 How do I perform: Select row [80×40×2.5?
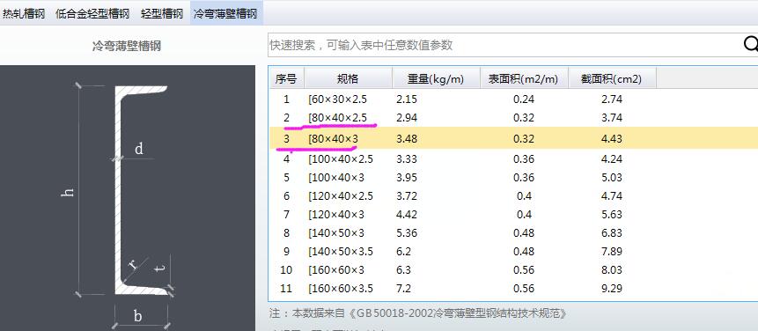coord(513,117)
